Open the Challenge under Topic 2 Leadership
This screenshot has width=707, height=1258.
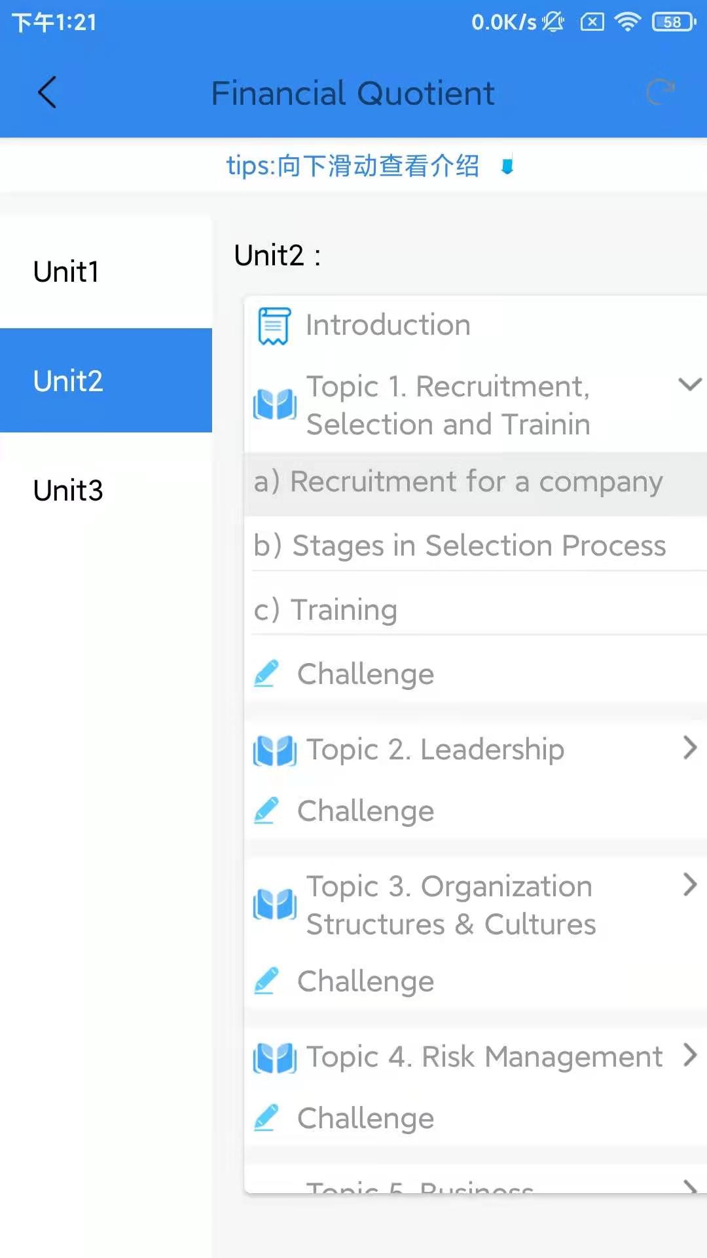coord(365,811)
